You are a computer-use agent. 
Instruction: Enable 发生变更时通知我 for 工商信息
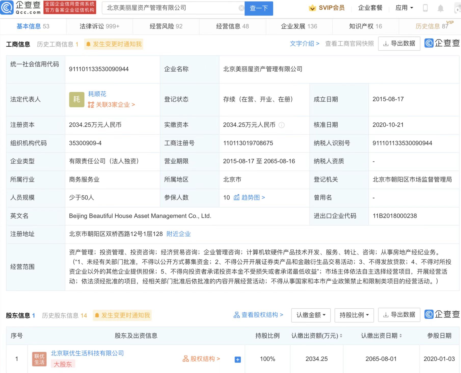114,44
